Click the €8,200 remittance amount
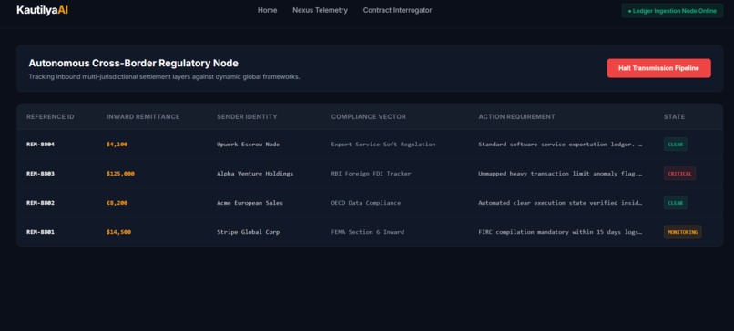The image size is (734, 331). [x=117, y=203]
